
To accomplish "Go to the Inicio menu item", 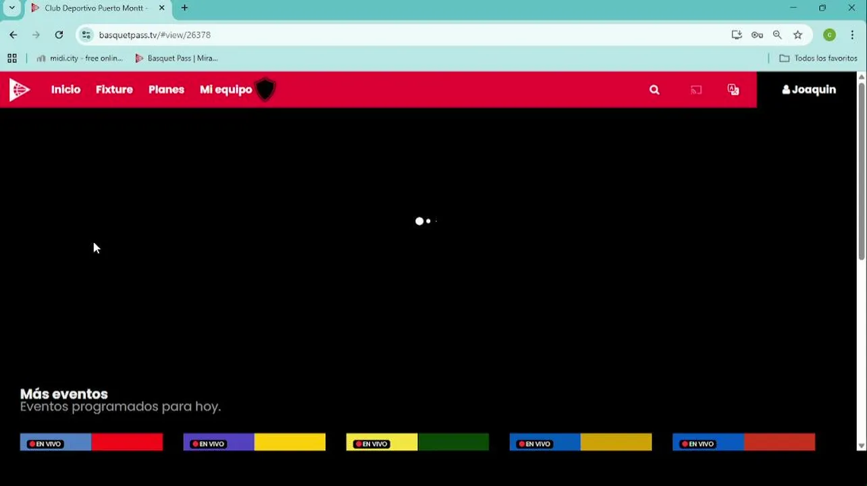I will coord(65,90).
